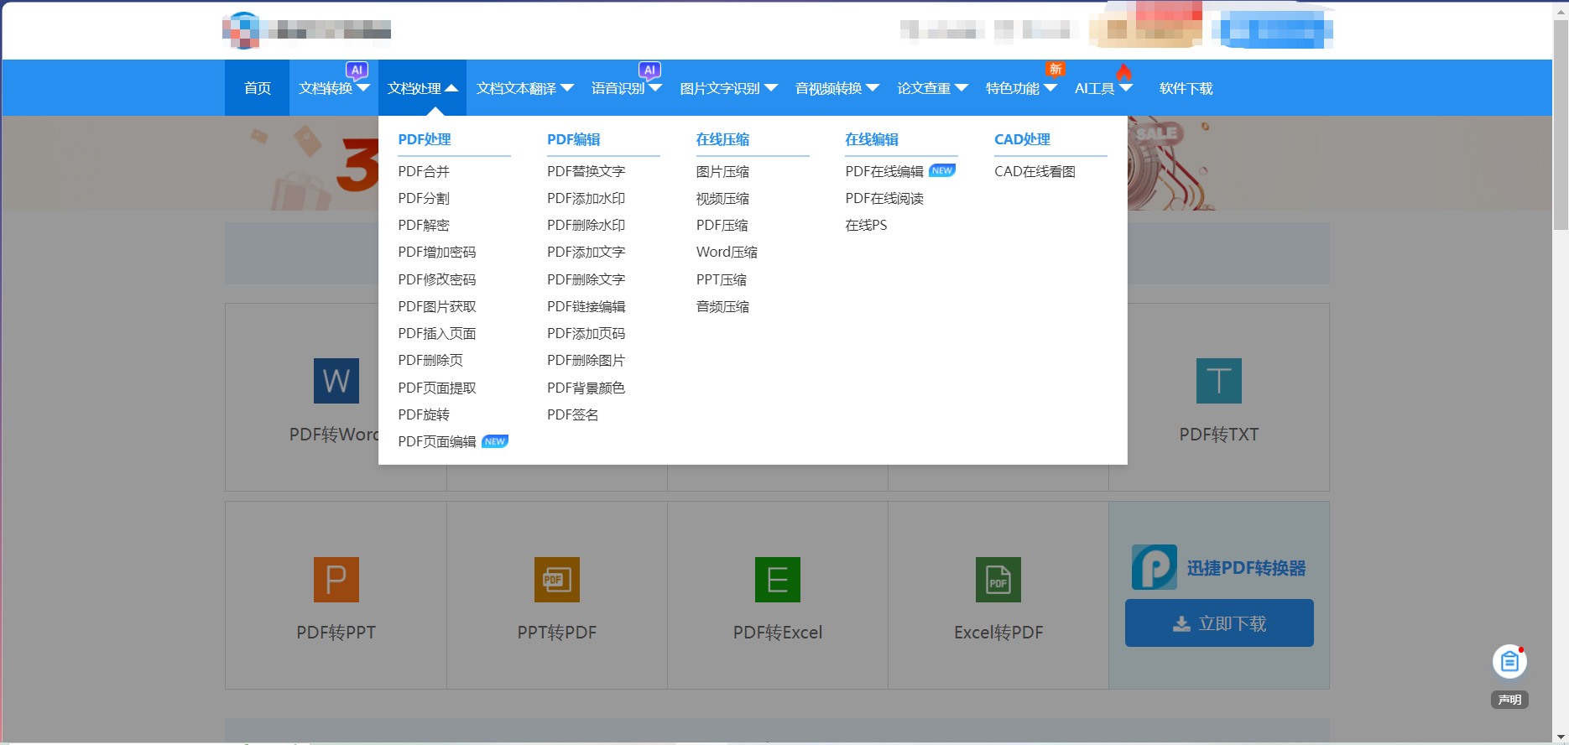Click the 声明 clipboard floating icon
The height and width of the screenshot is (745, 1569).
coord(1509,662)
